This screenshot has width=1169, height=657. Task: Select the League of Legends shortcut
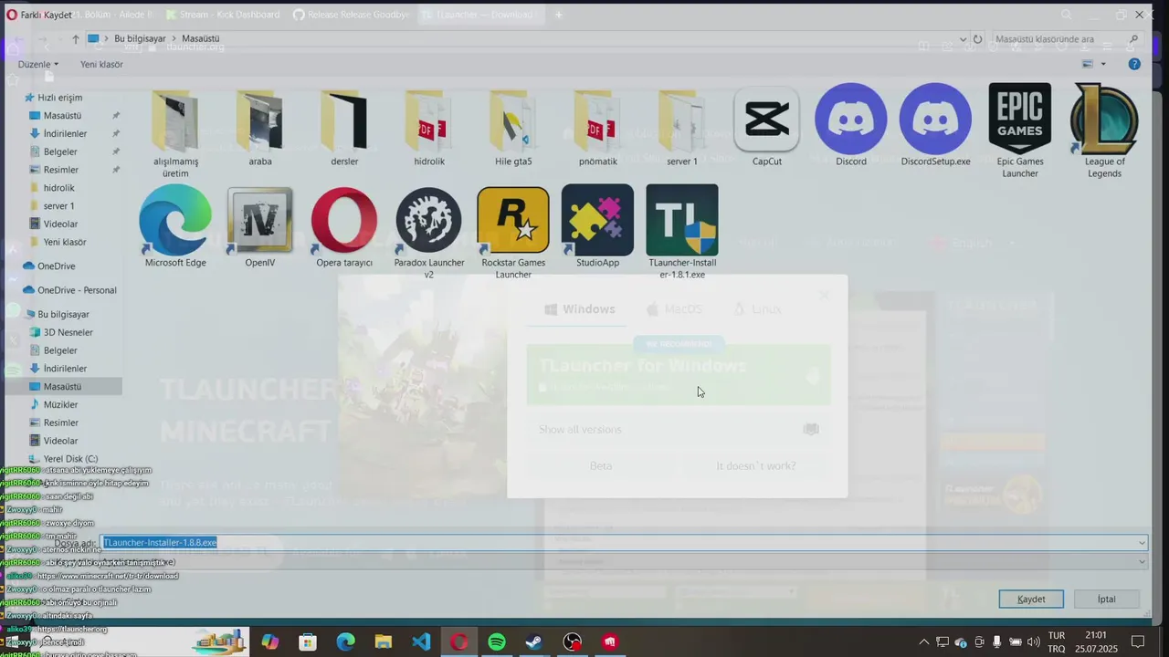click(1104, 130)
